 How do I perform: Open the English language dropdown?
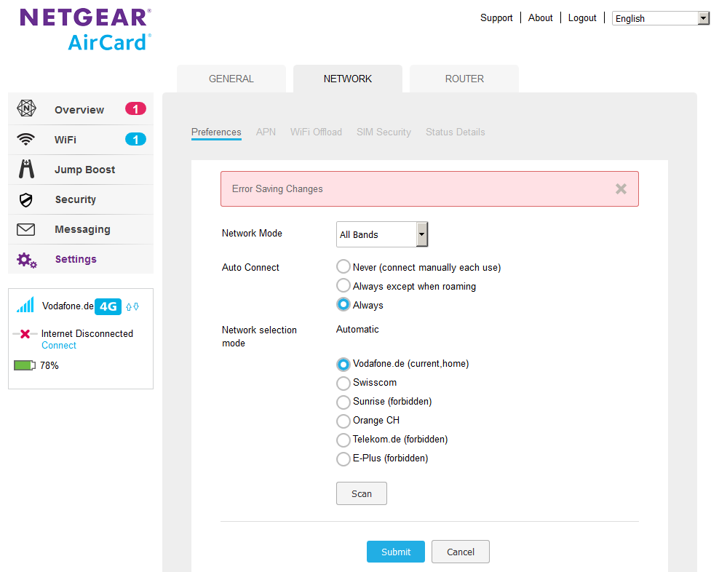click(x=661, y=18)
